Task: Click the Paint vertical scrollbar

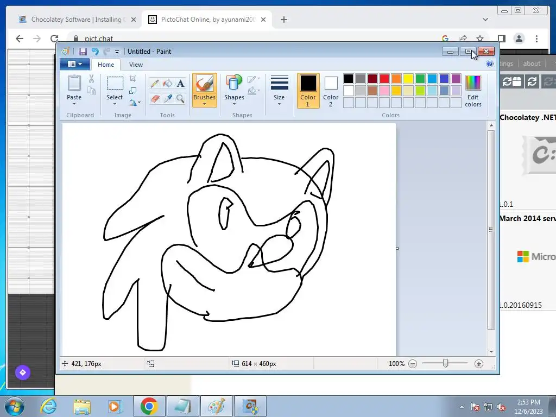Action: pos(491,230)
